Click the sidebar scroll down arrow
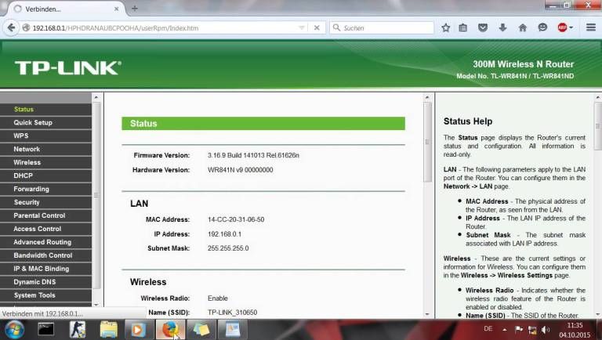This screenshot has width=602, height=340. coord(96,304)
